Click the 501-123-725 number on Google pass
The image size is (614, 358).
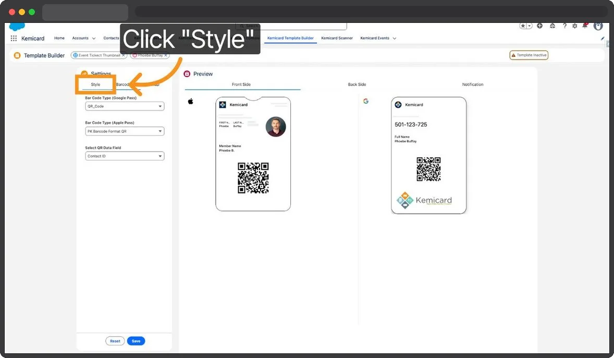411,125
